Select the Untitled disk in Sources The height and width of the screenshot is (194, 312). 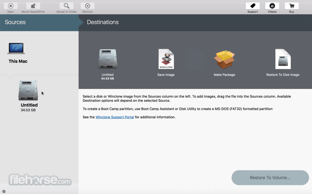pyautogui.click(x=28, y=90)
